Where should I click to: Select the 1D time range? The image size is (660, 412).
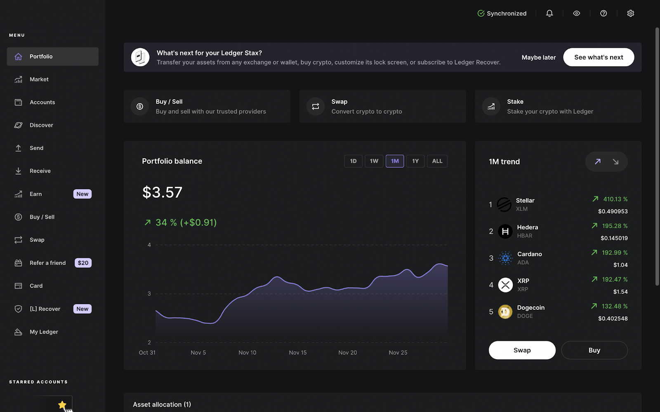point(353,161)
